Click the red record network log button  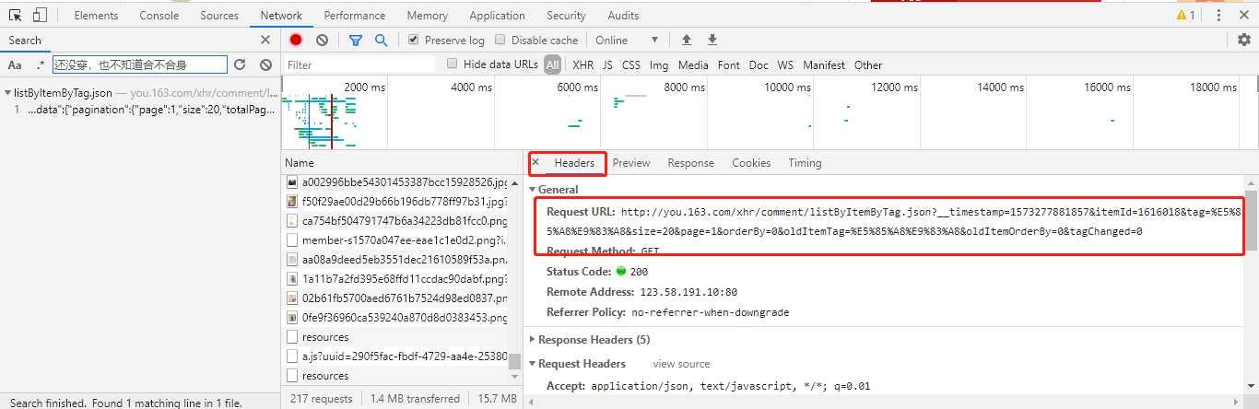(x=296, y=40)
